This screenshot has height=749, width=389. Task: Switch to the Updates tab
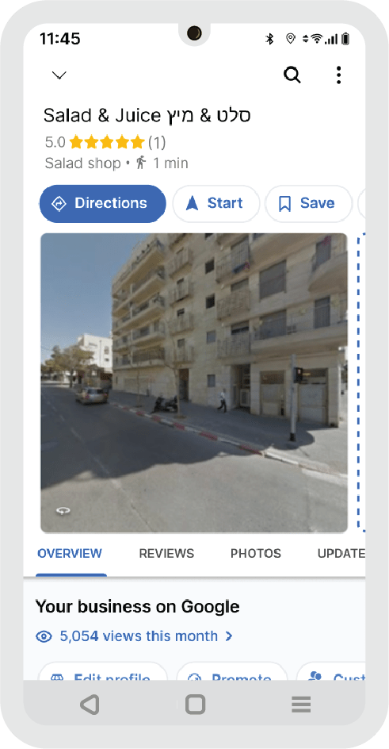(341, 554)
